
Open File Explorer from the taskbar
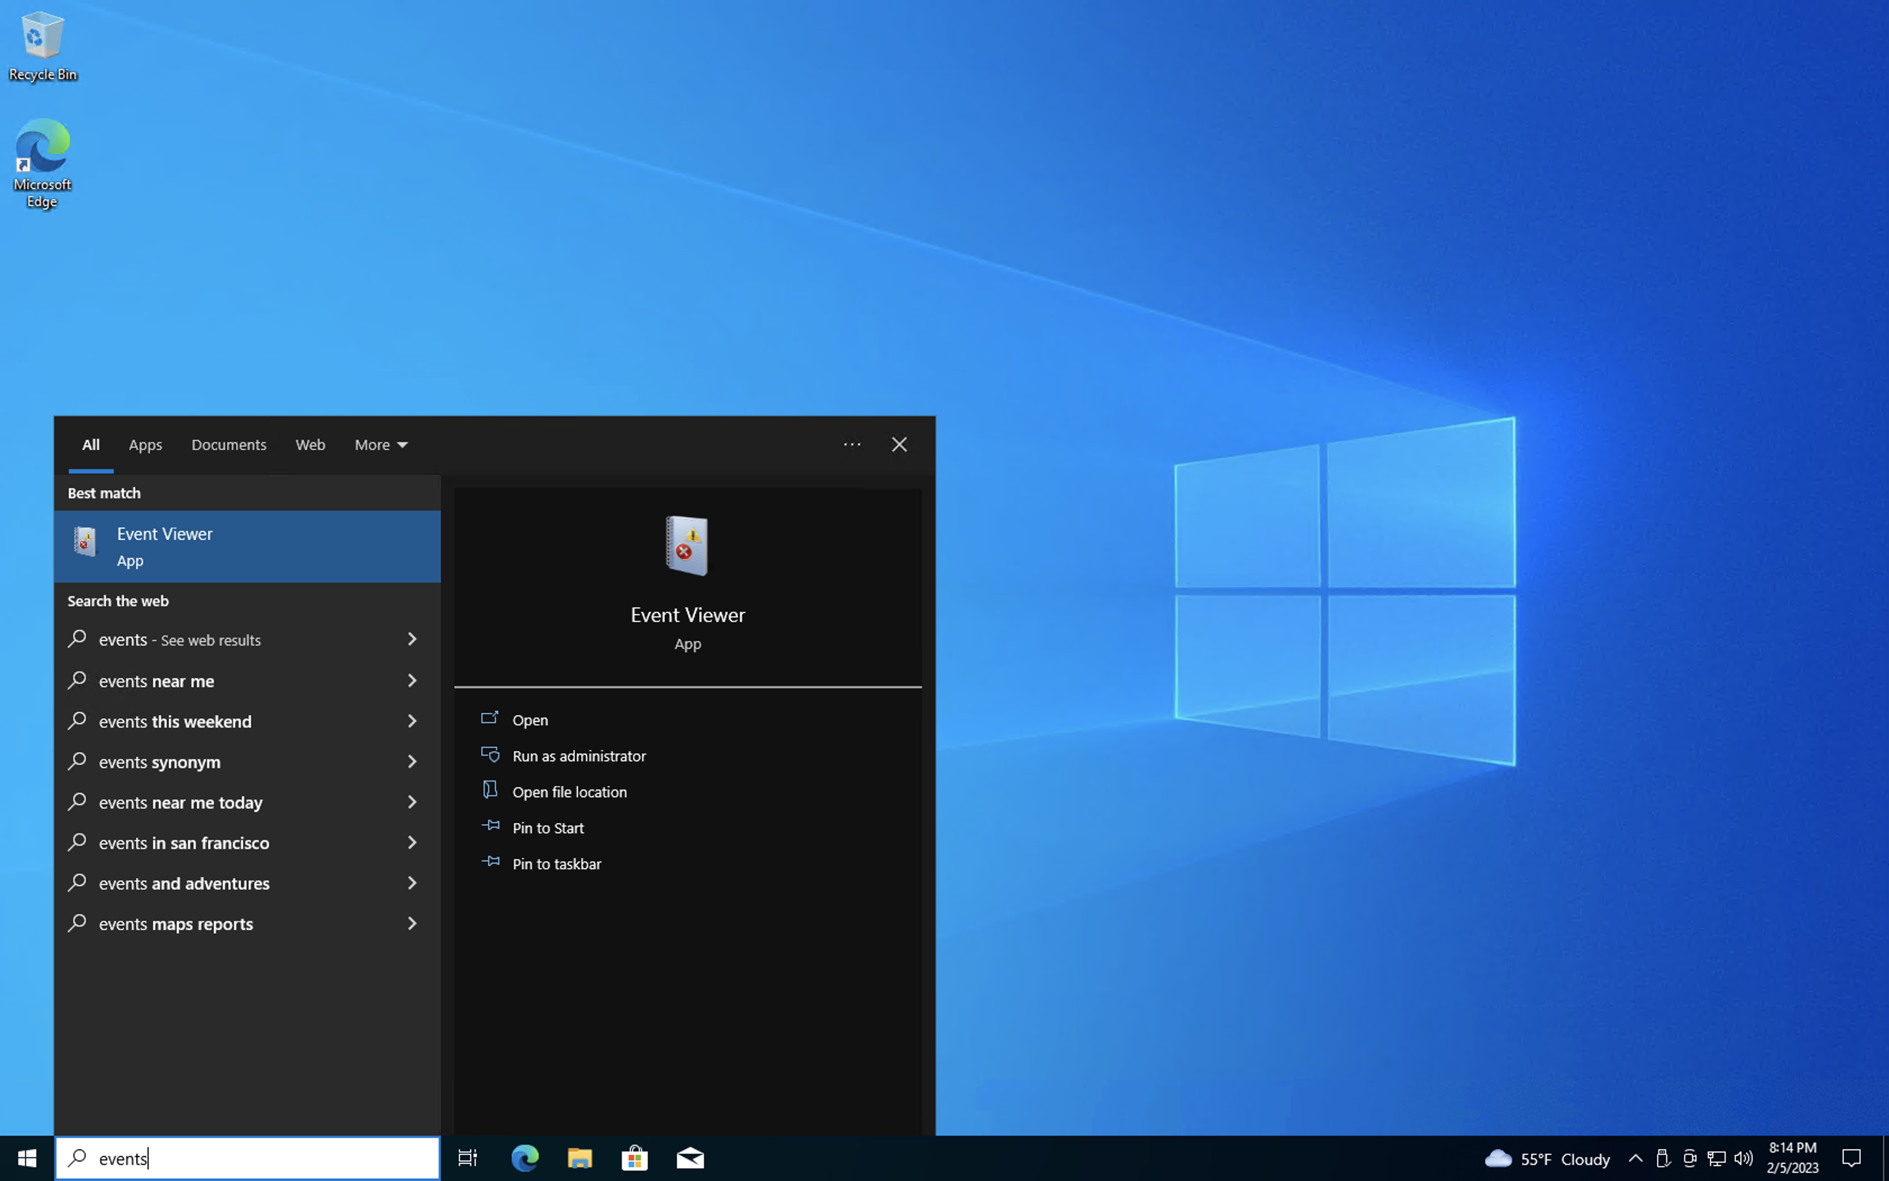point(579,1159)
